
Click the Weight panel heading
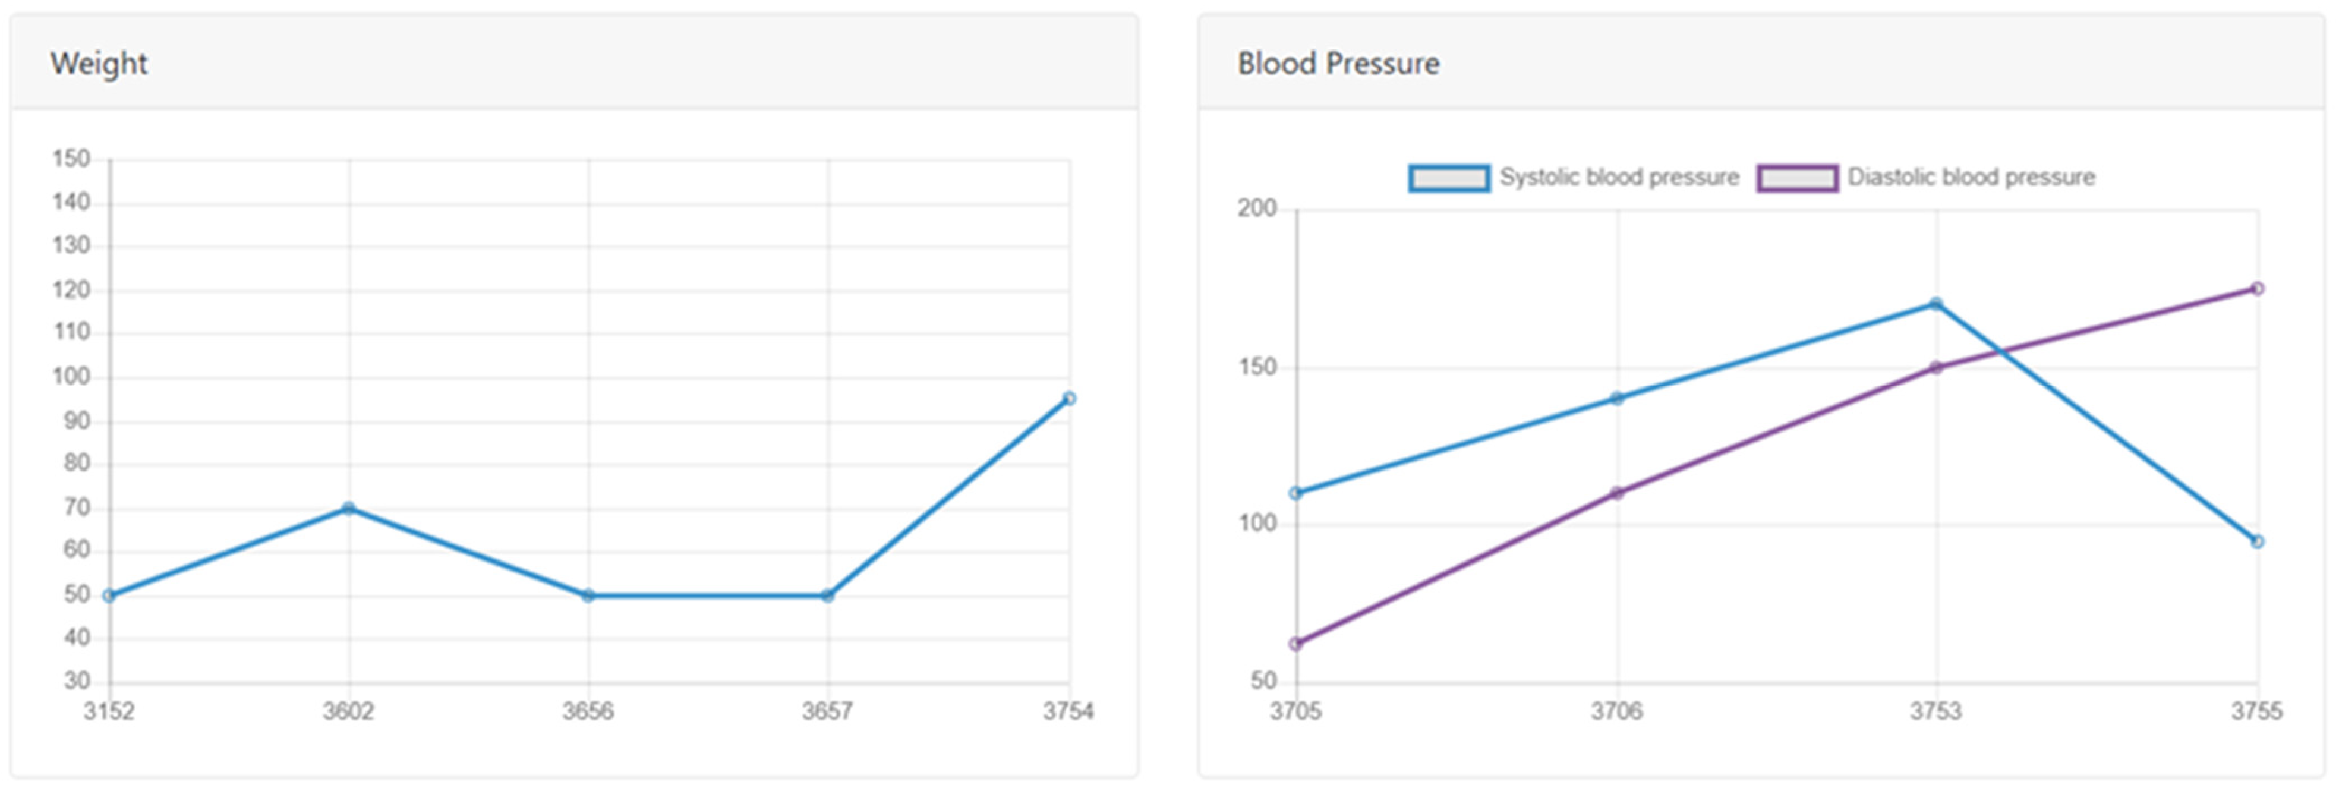coord(99,64)
